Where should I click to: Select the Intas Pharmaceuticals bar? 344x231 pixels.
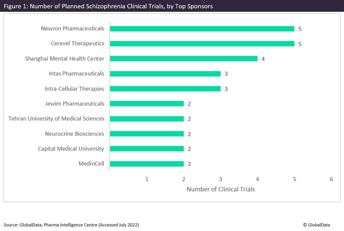165,74
